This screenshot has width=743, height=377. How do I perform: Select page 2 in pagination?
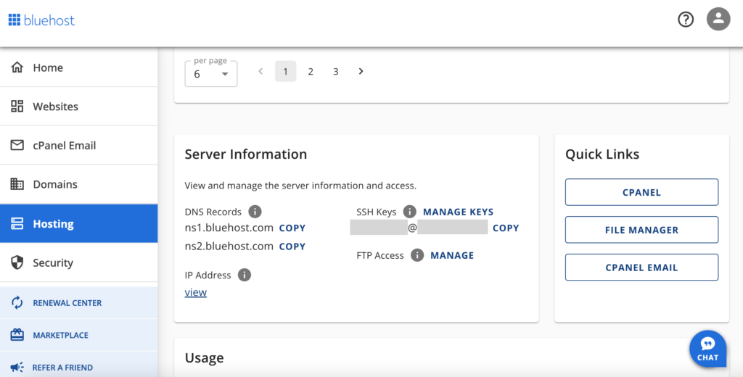pyautogui.click(x=311, y=71)
